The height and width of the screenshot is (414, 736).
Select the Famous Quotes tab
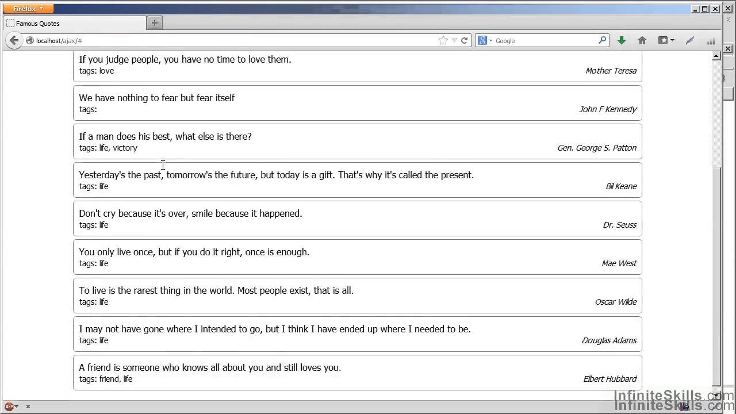tap(75, 24)
